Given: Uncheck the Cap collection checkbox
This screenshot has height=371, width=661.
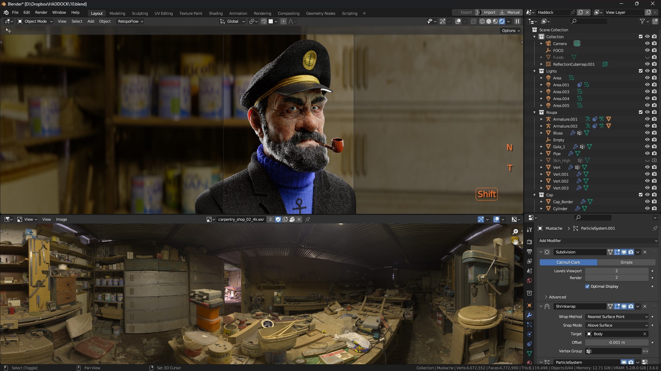Looking at the screenshot, I should pos(641,195).
